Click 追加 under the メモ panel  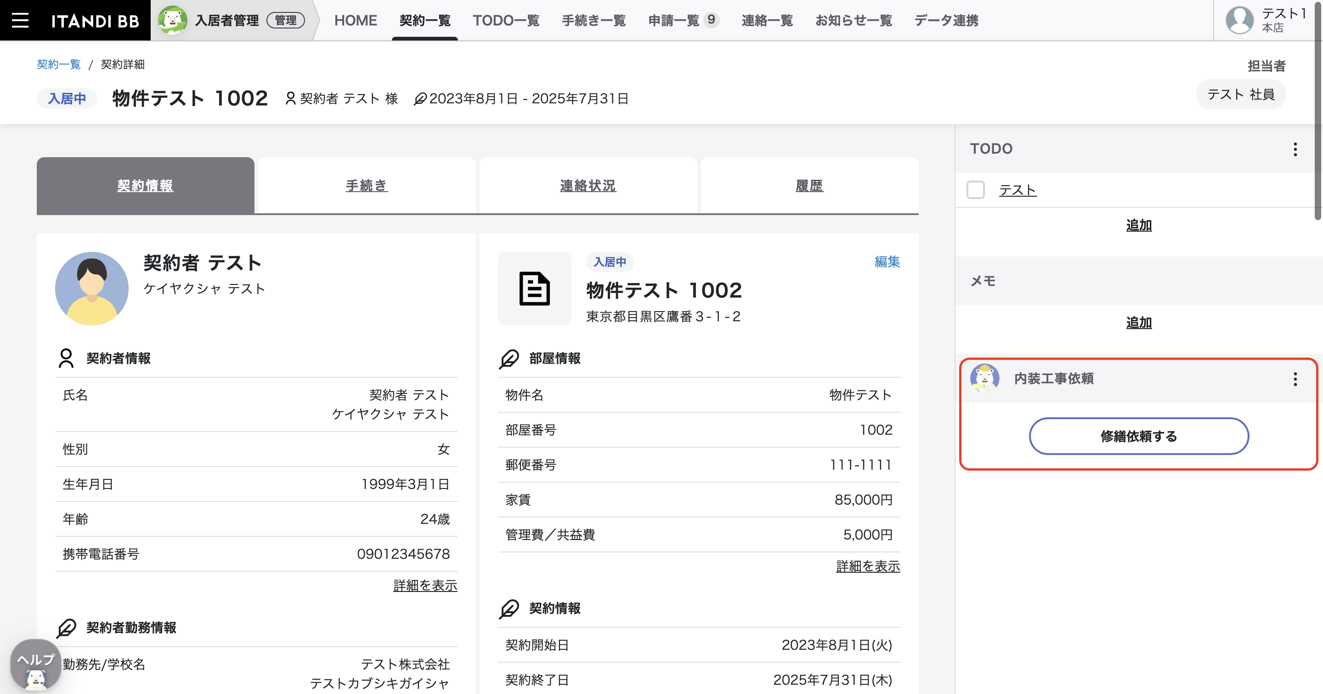point(1139,323)
